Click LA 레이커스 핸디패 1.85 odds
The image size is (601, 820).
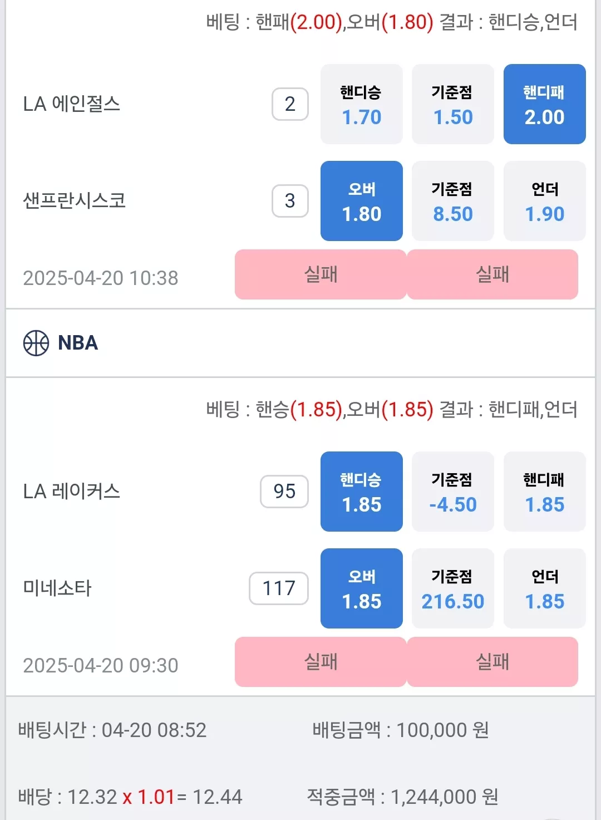[545, 492]
